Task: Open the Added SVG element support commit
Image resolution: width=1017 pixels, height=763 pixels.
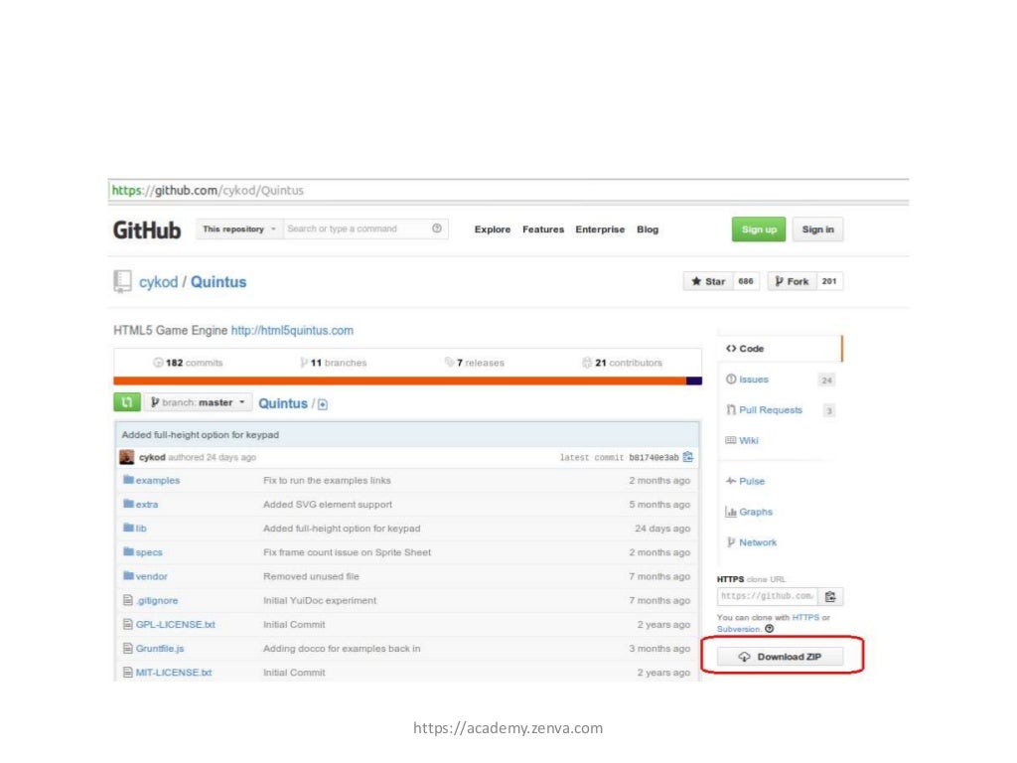Action: (328, 504)
